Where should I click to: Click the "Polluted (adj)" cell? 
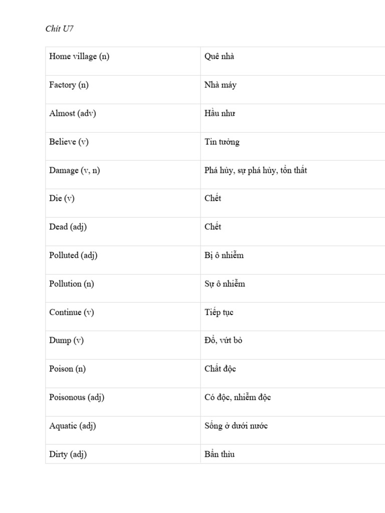[x=73, y=255]
